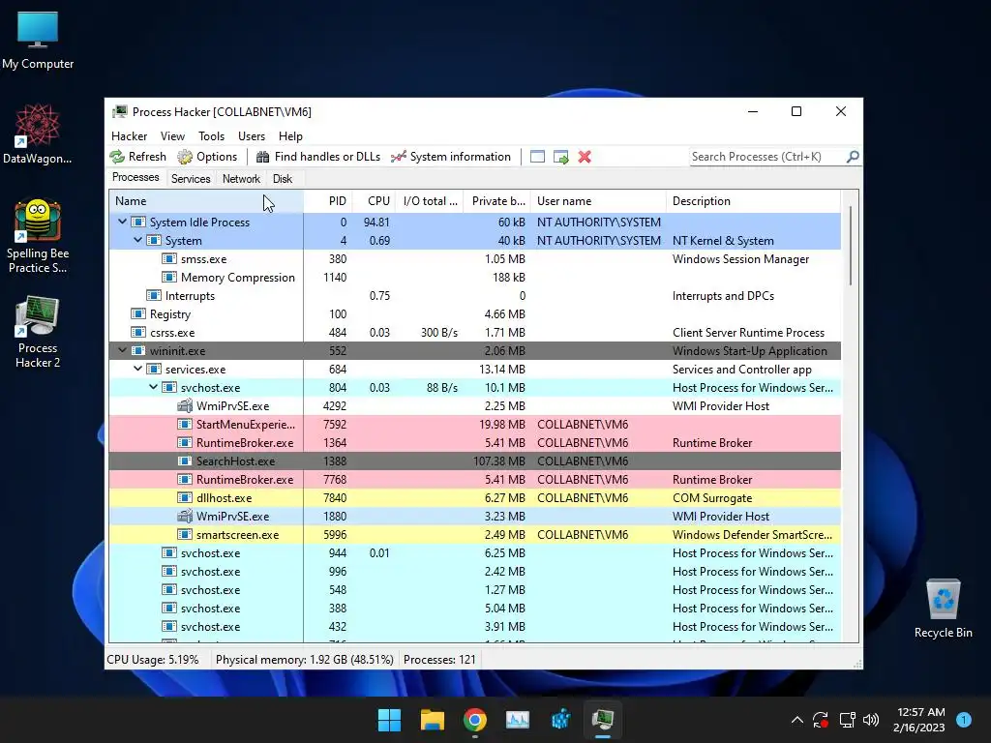Click CPU Usage in status bar
The width and height of the screenshot is (991, 743).
[x=152, y=659]
